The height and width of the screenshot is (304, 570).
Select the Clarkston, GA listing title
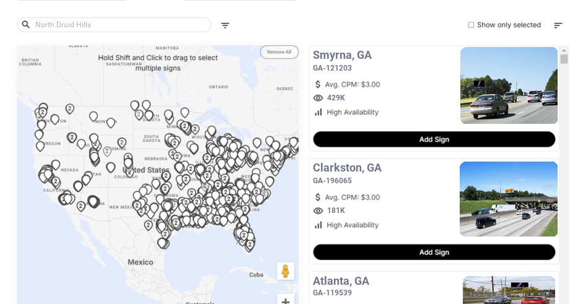tap(347, 168)
